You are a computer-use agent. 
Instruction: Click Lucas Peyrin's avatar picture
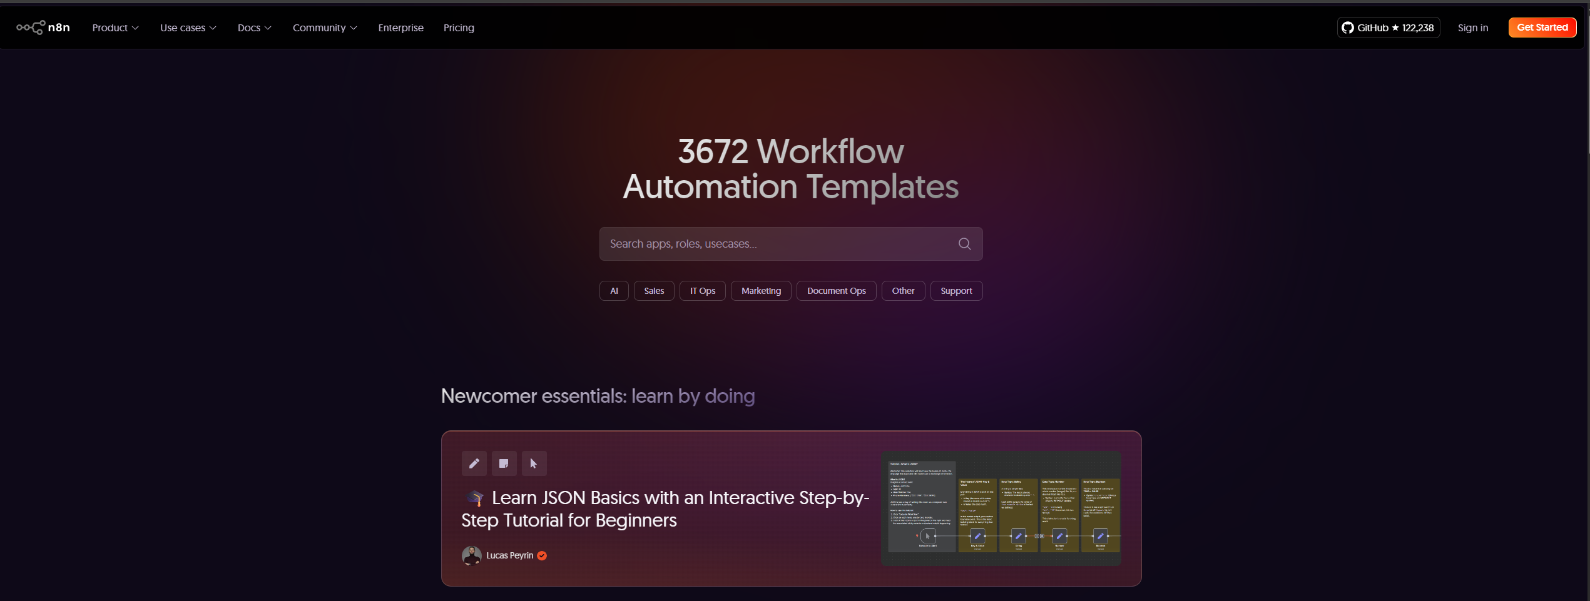pyautogui.click(x=471, y=555)
